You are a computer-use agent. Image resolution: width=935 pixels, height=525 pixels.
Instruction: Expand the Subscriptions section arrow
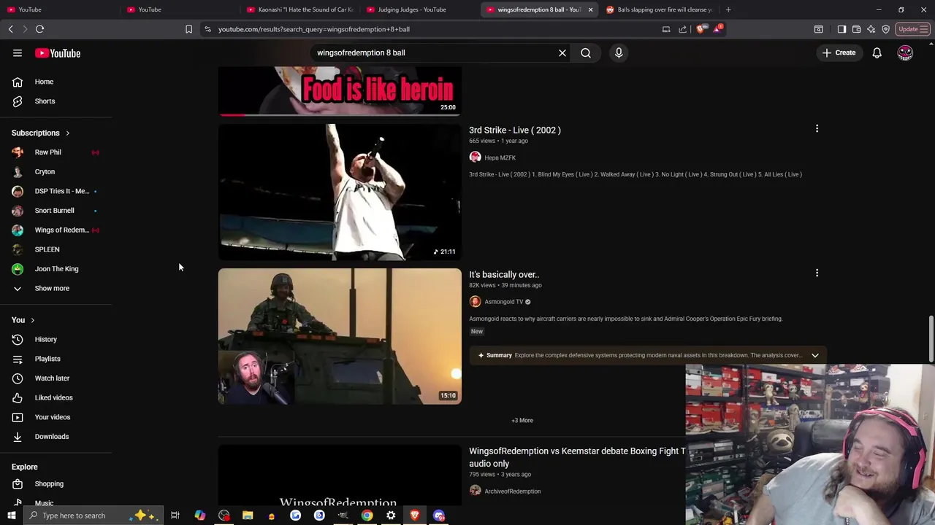pyautogui.click(x=67, y=133)
